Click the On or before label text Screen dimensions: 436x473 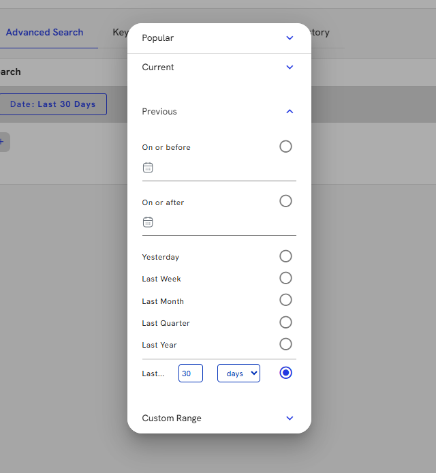pos(166,147)
